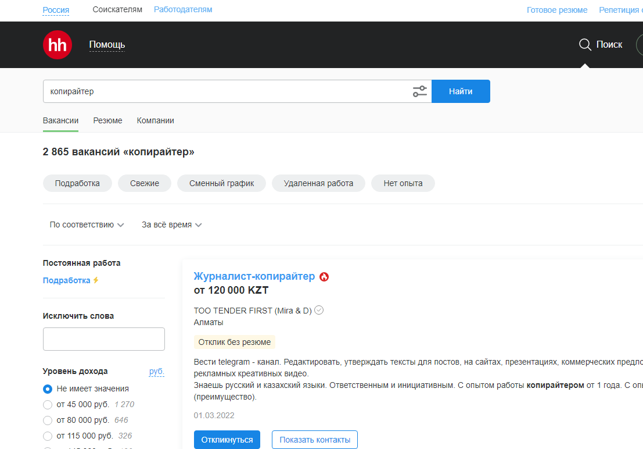Switch to the Резюме tab
This screenshot has width=643, height=449.
(107, 120)
